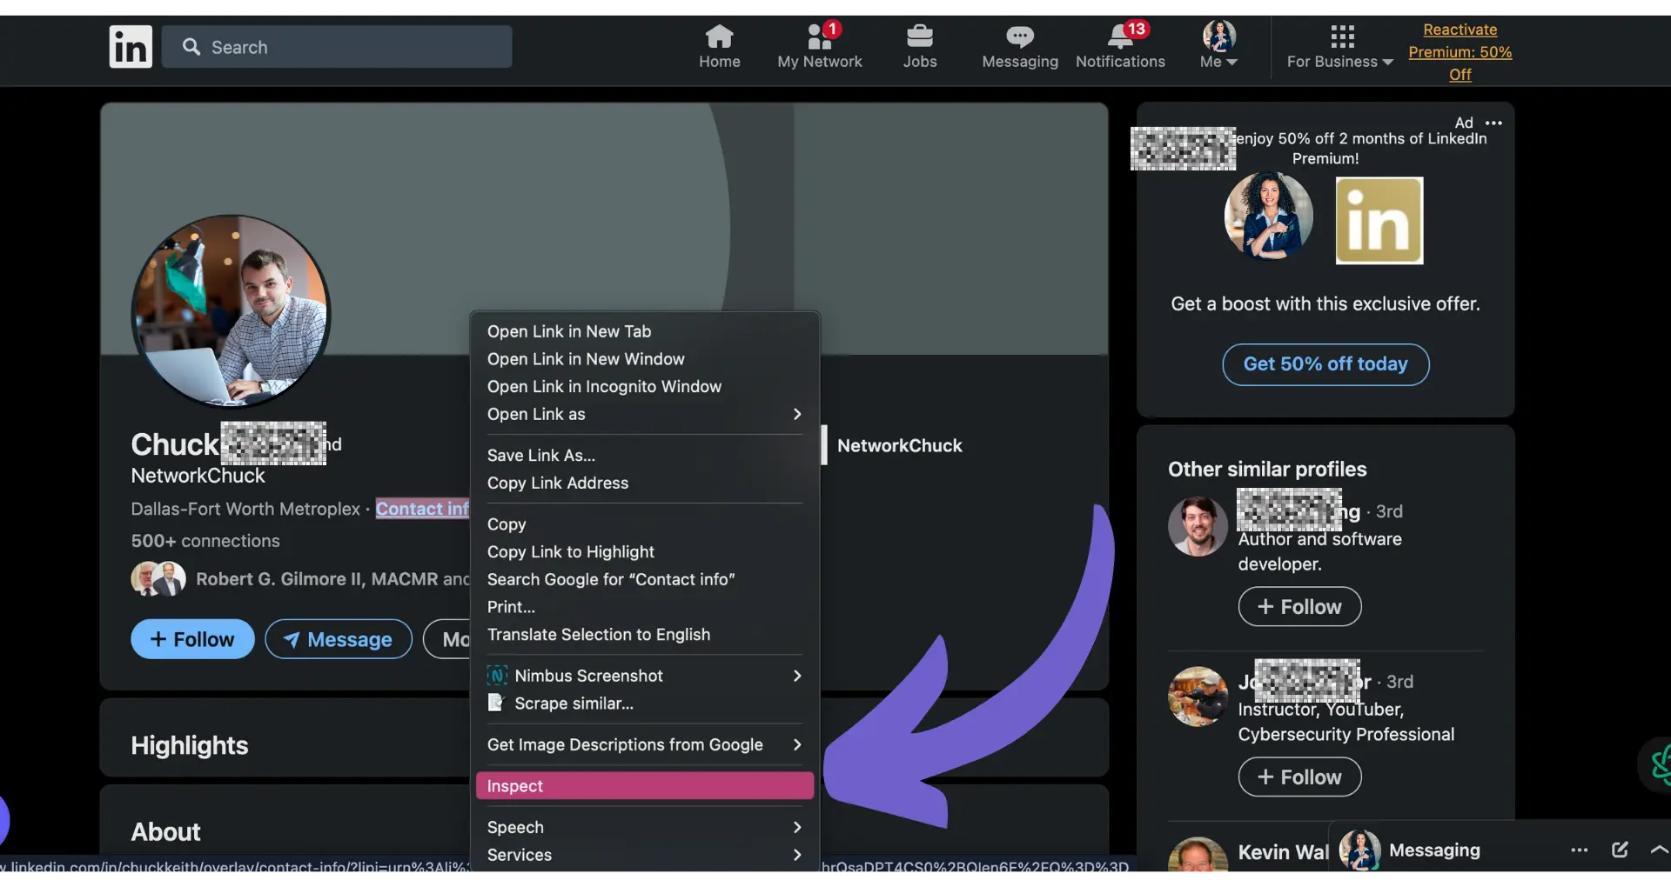Click the About section heading

point(165,832)
